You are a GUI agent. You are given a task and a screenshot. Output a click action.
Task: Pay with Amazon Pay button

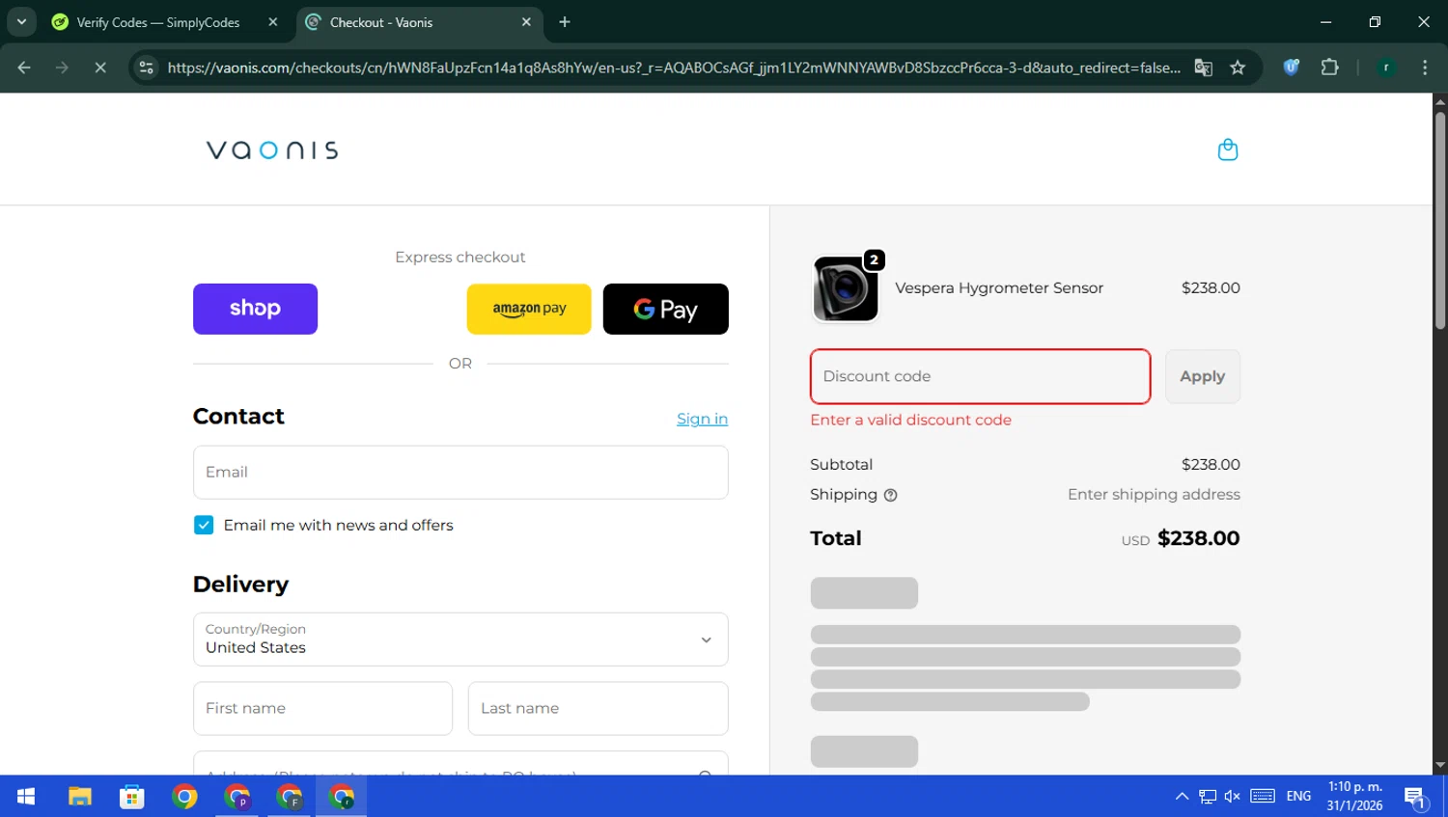(529, 309)
